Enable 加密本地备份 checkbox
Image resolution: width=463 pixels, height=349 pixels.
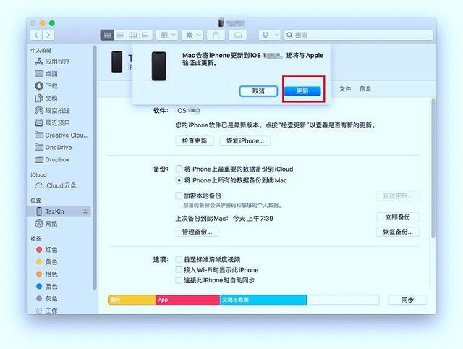tap(179, 195)
